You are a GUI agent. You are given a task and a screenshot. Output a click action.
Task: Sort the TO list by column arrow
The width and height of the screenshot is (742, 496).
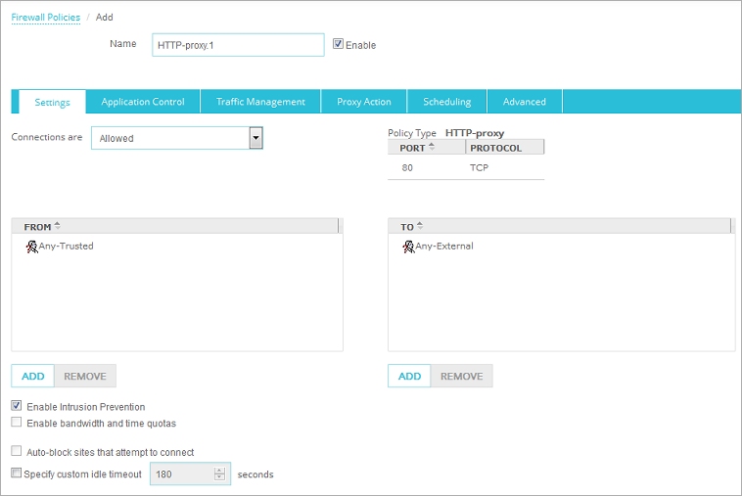[x=420, y=226]
